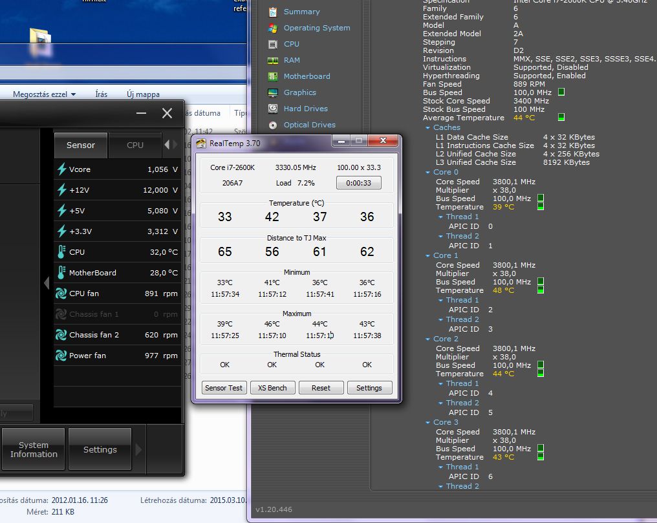Viewport: 657px width, 523px height.
Task: Open the Motherboard section in Speccy
Action: coord(307,76)
